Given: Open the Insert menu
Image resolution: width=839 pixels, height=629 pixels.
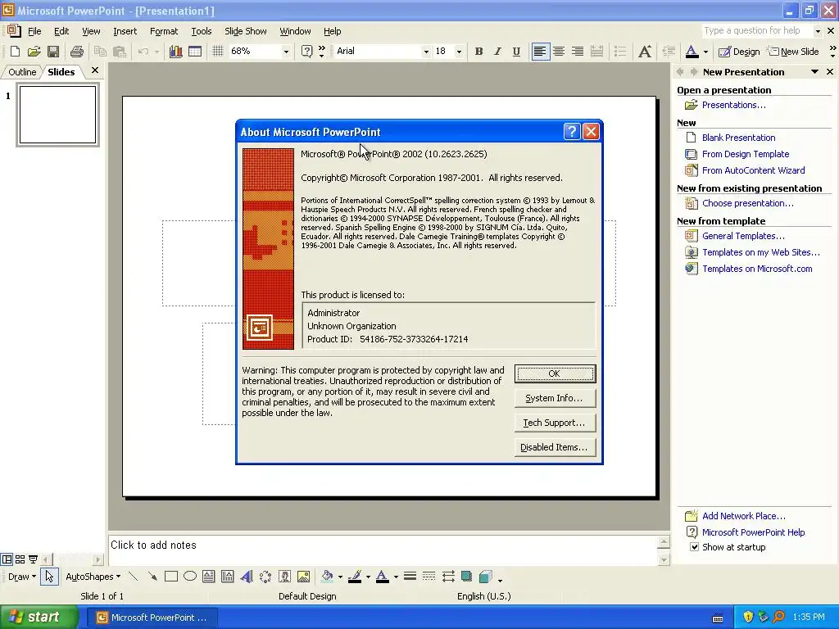Looking at the screenshot, I should coord(125,31).
